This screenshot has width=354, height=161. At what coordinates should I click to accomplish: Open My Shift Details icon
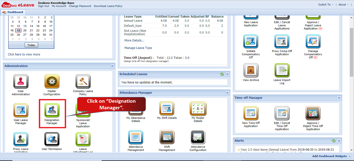(167, 109)
